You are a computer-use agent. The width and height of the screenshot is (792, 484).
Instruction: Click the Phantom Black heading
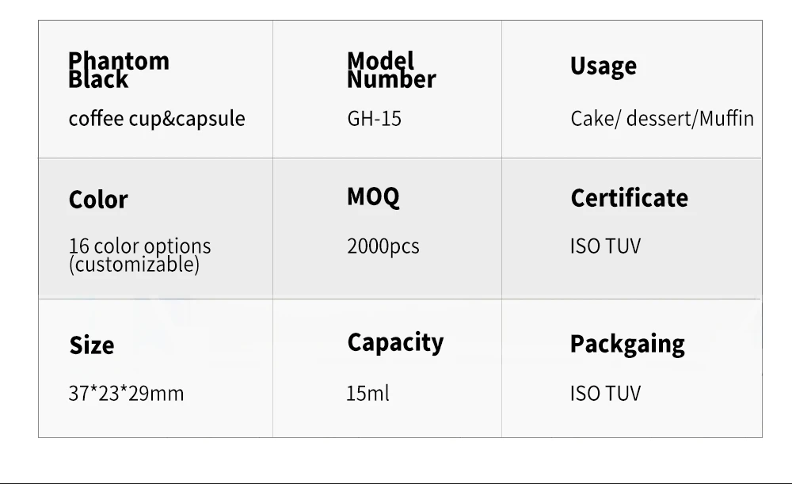click(x=119, y=71)
